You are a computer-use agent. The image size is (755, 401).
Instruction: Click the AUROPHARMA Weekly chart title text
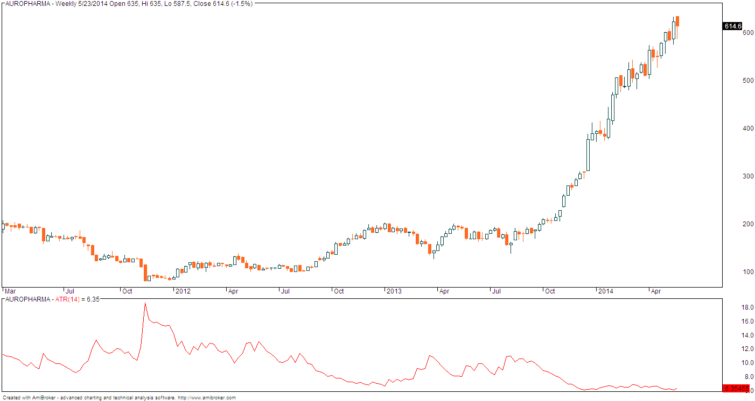point(127,3)
